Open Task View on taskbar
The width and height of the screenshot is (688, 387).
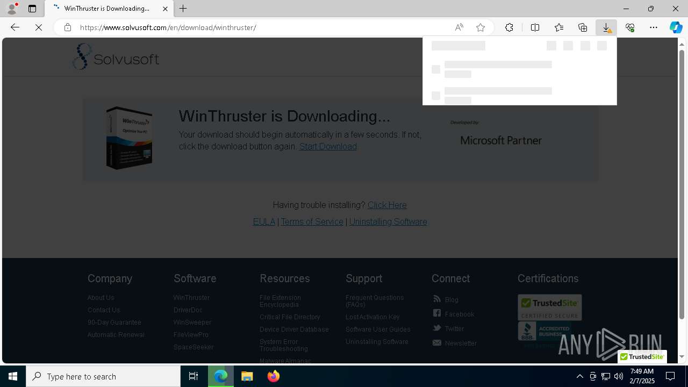193,376
